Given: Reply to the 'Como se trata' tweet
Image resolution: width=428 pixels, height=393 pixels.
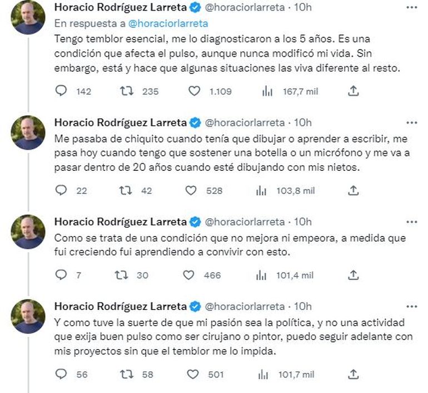Looking at the screenshot, I should click(62, 274).
